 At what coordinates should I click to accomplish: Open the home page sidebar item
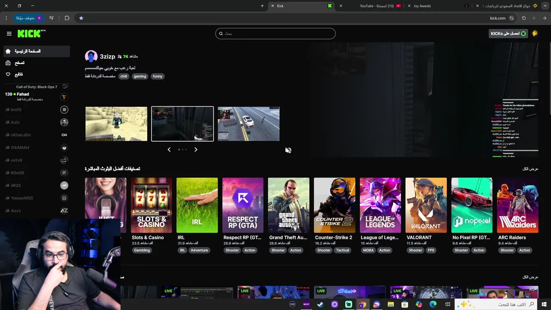pyautogui.click(x=36, y=51)
